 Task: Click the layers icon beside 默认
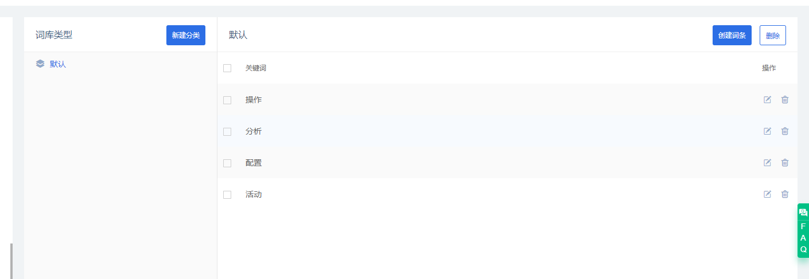[x=40, y=64]
